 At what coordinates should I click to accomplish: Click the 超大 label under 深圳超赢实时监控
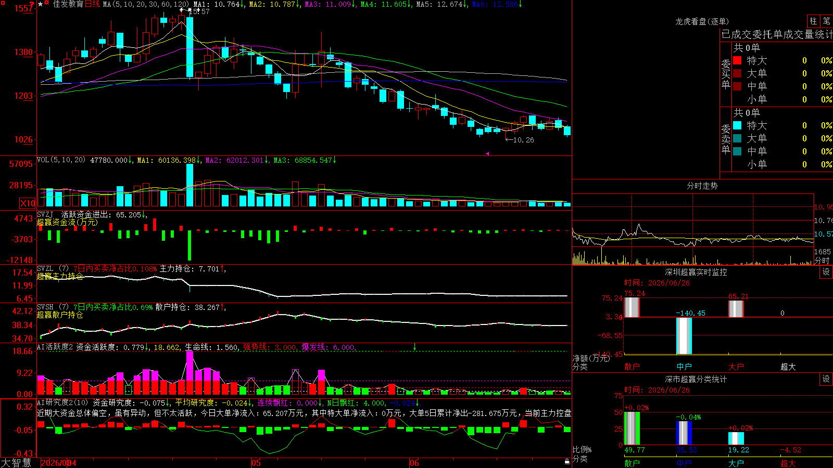[788, 367]
